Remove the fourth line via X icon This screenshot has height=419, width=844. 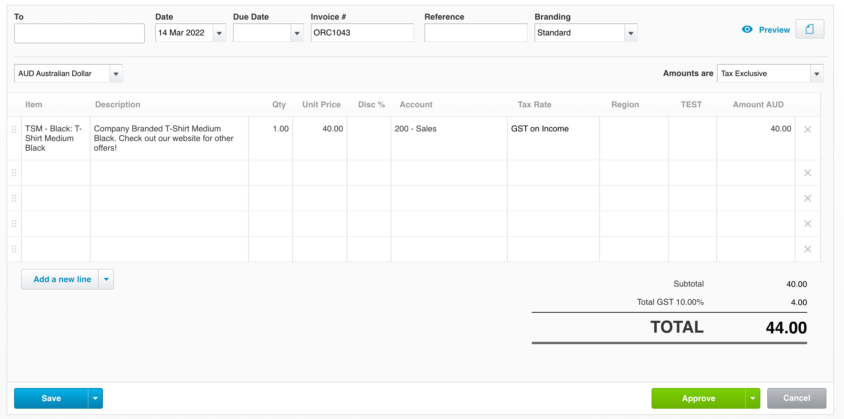[808, 224]
